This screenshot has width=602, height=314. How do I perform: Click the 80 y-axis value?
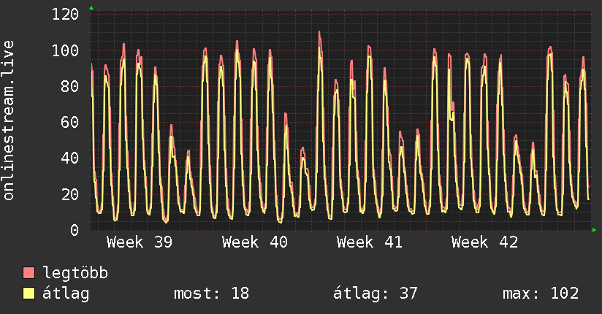click(70, 87)
